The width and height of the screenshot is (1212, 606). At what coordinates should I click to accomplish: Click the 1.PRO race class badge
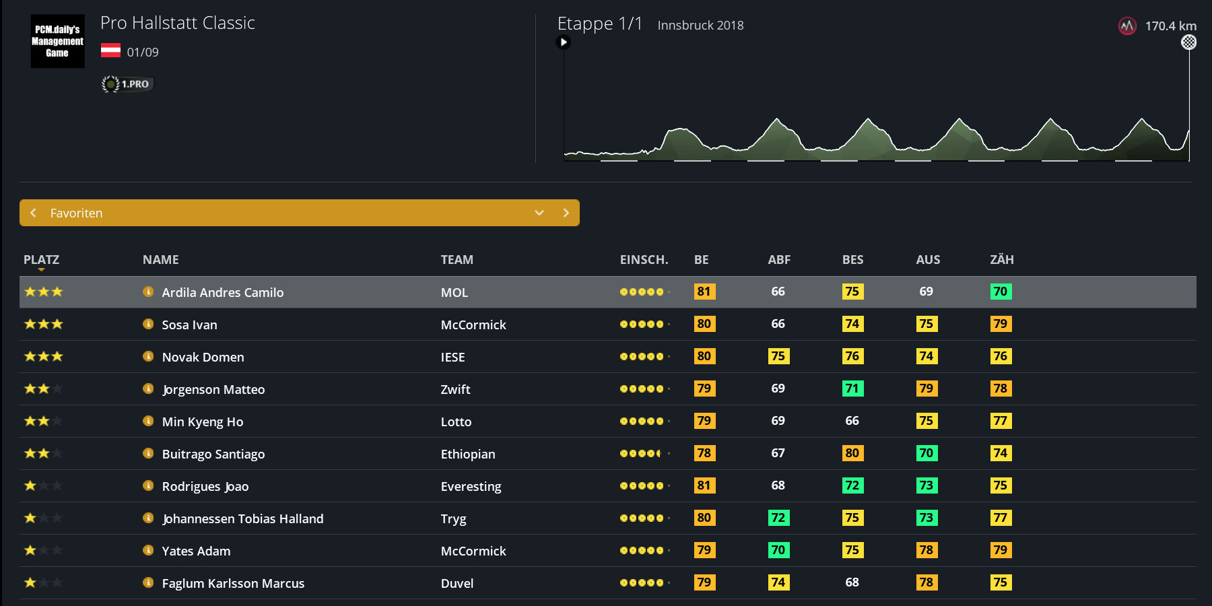(128, 84)
